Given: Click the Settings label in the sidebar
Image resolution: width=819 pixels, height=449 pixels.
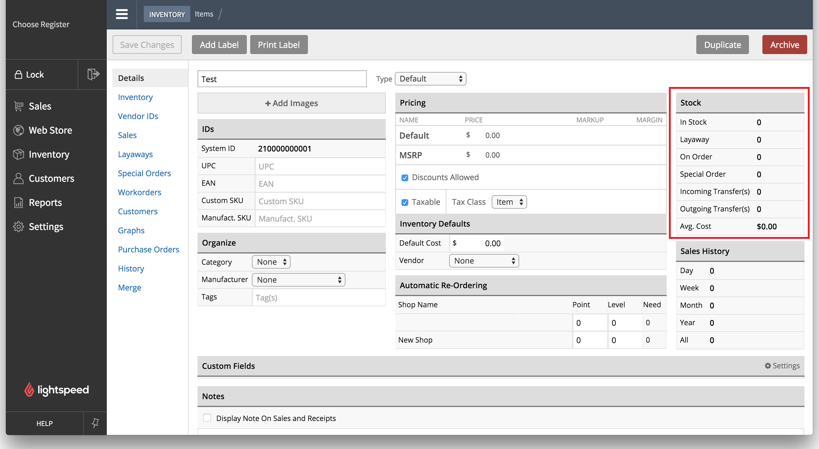Looking at the screenshot, I should (x=46, y=227).
